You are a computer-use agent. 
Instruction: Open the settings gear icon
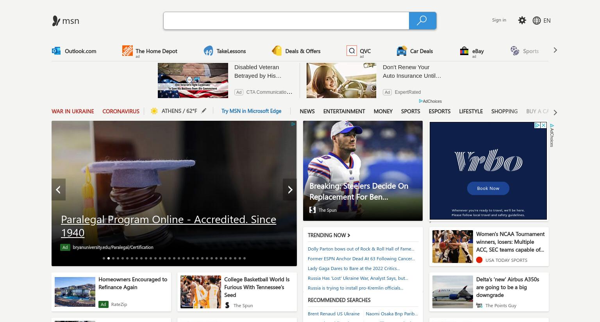tap(522, 20)
